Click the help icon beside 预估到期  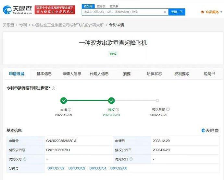click(x=168, y=109)
